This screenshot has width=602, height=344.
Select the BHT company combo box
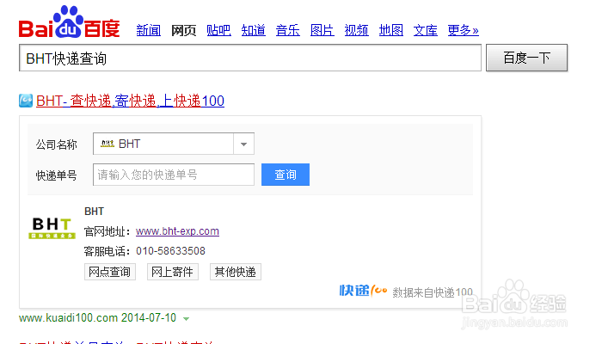(x=174, y=144)
